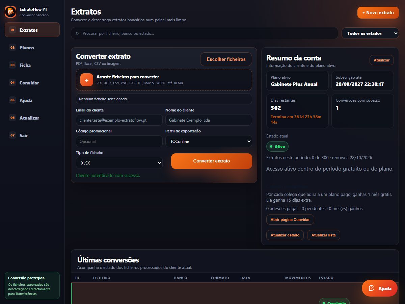Screen dimensions: 405x304
Task: Open the Convidar sidebar entry
Action: (32, 83)
